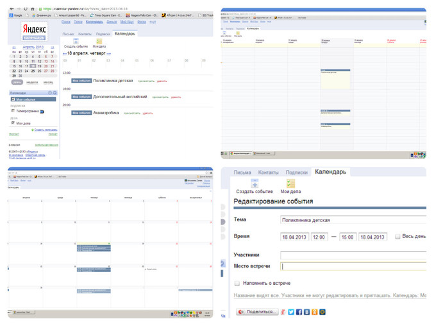Click the Teleprogram subscription icon
Image resolution: width=434 pixels, height=326 pixels.
click(x=42, y=112)
